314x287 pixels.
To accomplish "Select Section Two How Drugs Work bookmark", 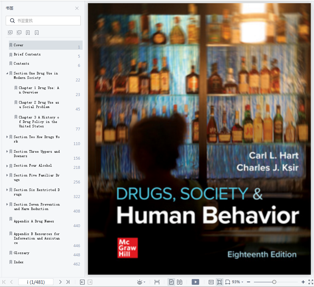I will coord(37,139).
